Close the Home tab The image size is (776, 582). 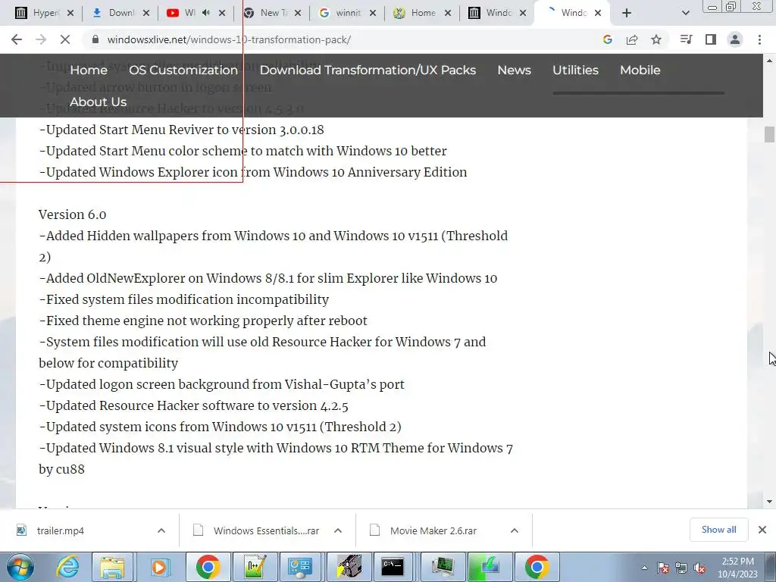coord(448,13)
